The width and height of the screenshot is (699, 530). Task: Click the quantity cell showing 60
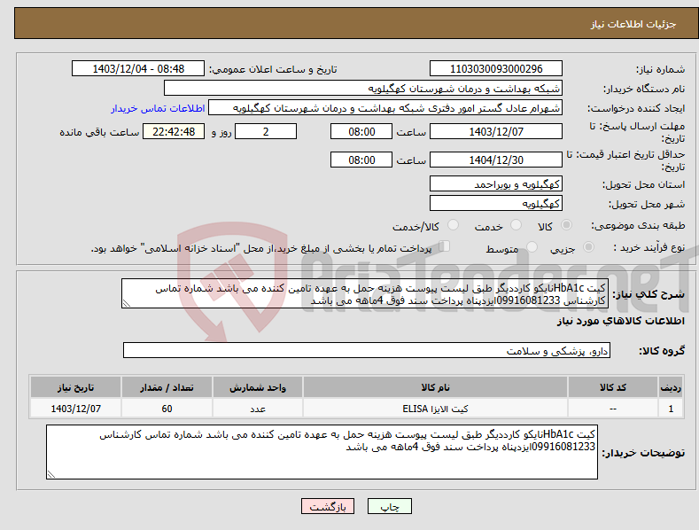[167, 409]
